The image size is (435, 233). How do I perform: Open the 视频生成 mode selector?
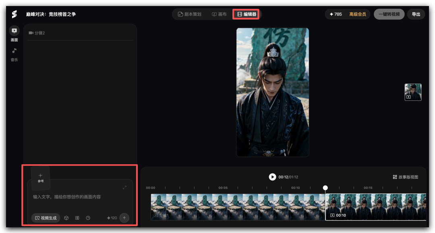tap(46, 218)
